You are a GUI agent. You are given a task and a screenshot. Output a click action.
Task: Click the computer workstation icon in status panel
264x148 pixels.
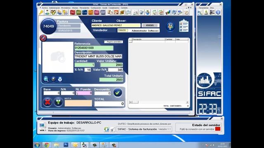(43, 125)
